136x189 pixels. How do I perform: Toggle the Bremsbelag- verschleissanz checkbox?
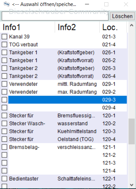pyautogui.click(x=4, y=147)
